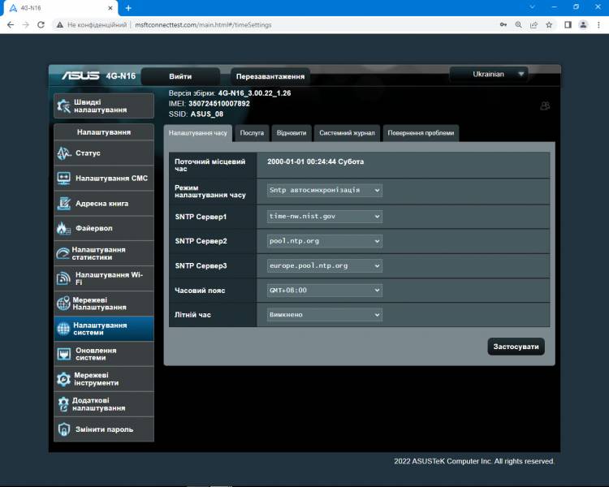609x487 pixels.
Task: Open saved passwords key icon
Action: (x=503, y=25)
